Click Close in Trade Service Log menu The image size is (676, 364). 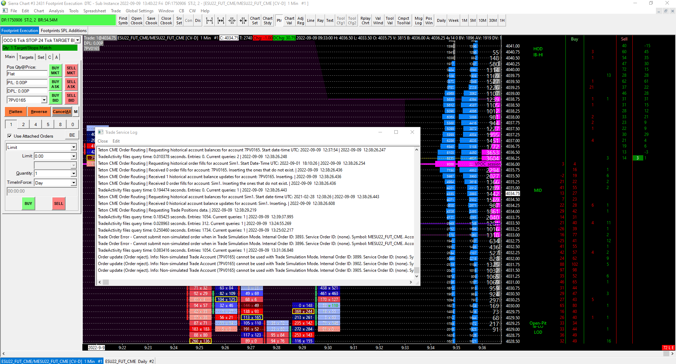pyautogui.click(x=103, y=141)
